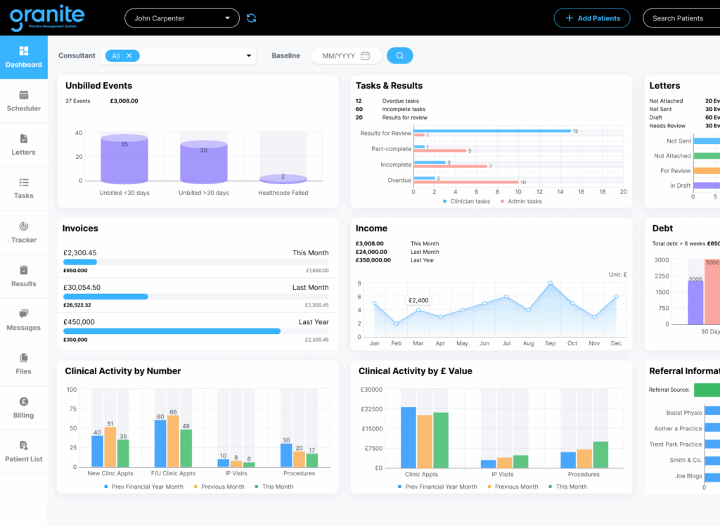
Task: Open the Messages chat icon
Action: tap(24, 314)
